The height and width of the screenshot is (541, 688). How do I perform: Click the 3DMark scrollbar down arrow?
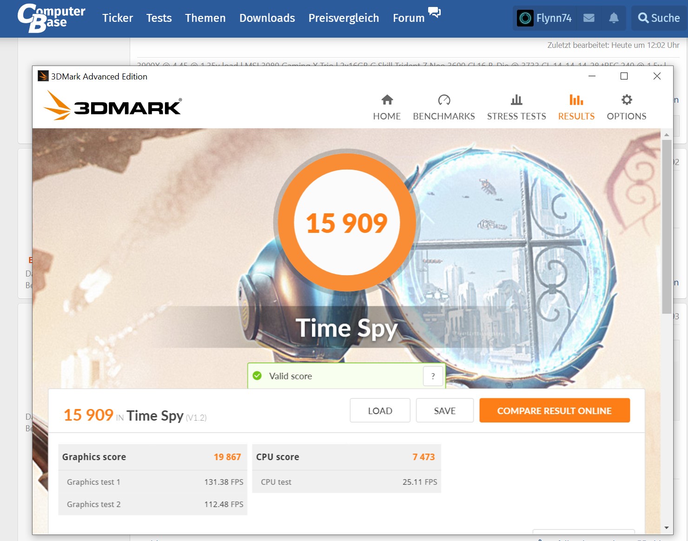[x=667, y=528]
